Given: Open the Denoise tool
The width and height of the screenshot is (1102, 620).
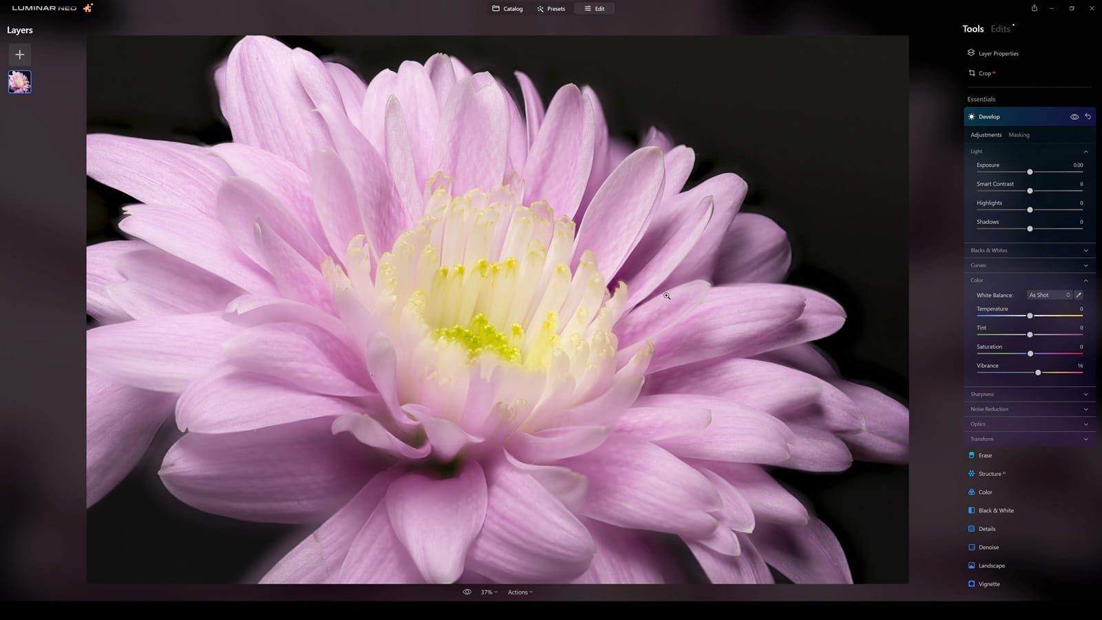Looking at the screenshot, I should pos(984,547).
